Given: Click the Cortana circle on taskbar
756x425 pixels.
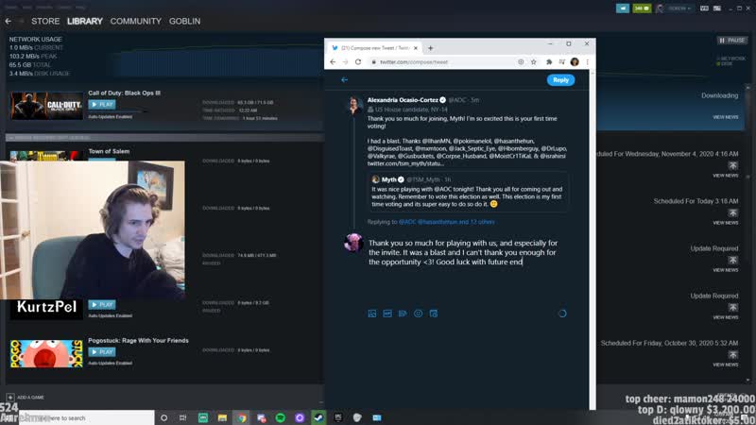Looking at the screenshot, I should point(163,417).
